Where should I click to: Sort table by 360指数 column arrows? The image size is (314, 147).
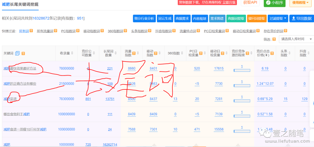click(182, 53)
